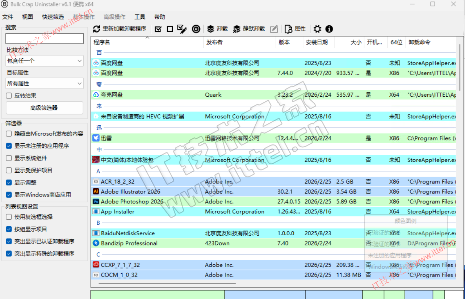Click the 高级筛选器 button
The image size is (465, 299).
pyautogui.click(x=44, y=108)
